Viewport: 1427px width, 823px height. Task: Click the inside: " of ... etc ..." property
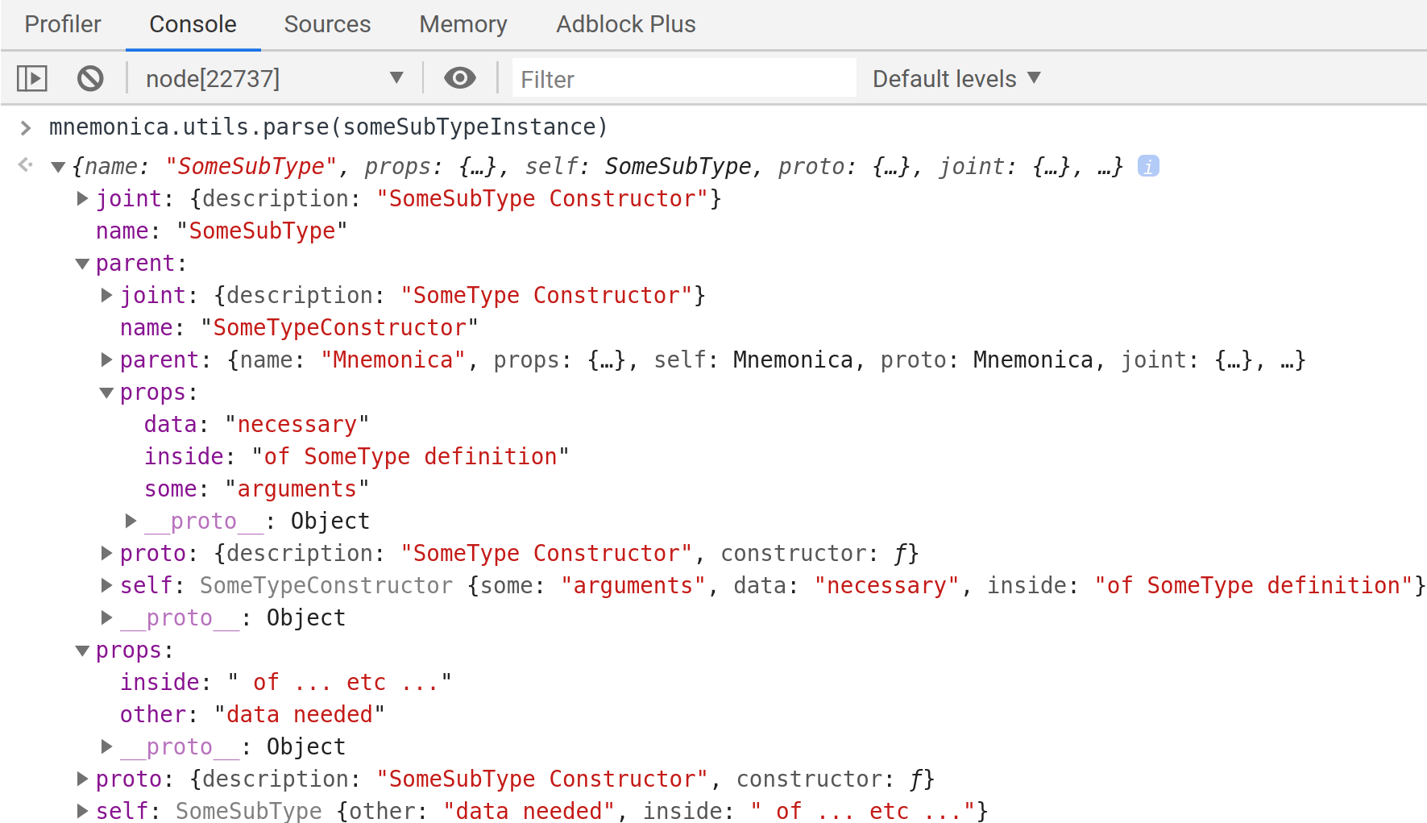286,682
